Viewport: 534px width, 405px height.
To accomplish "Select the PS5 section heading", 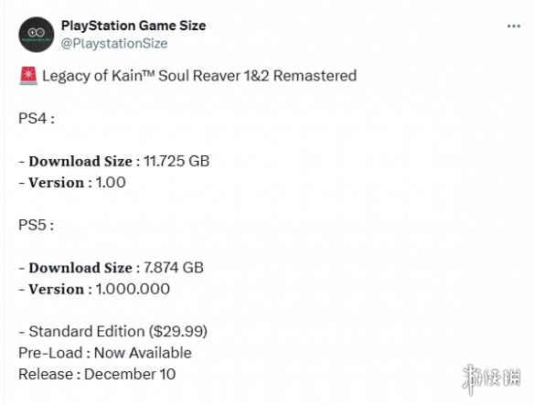I will tap(36, 225).
